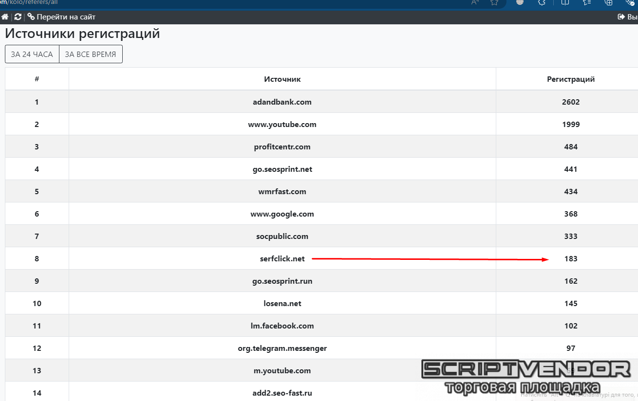Add page to favorites with star icon
Image resolution: width=638 pixels, height=401 pixels.
click(x=494, y=2)
